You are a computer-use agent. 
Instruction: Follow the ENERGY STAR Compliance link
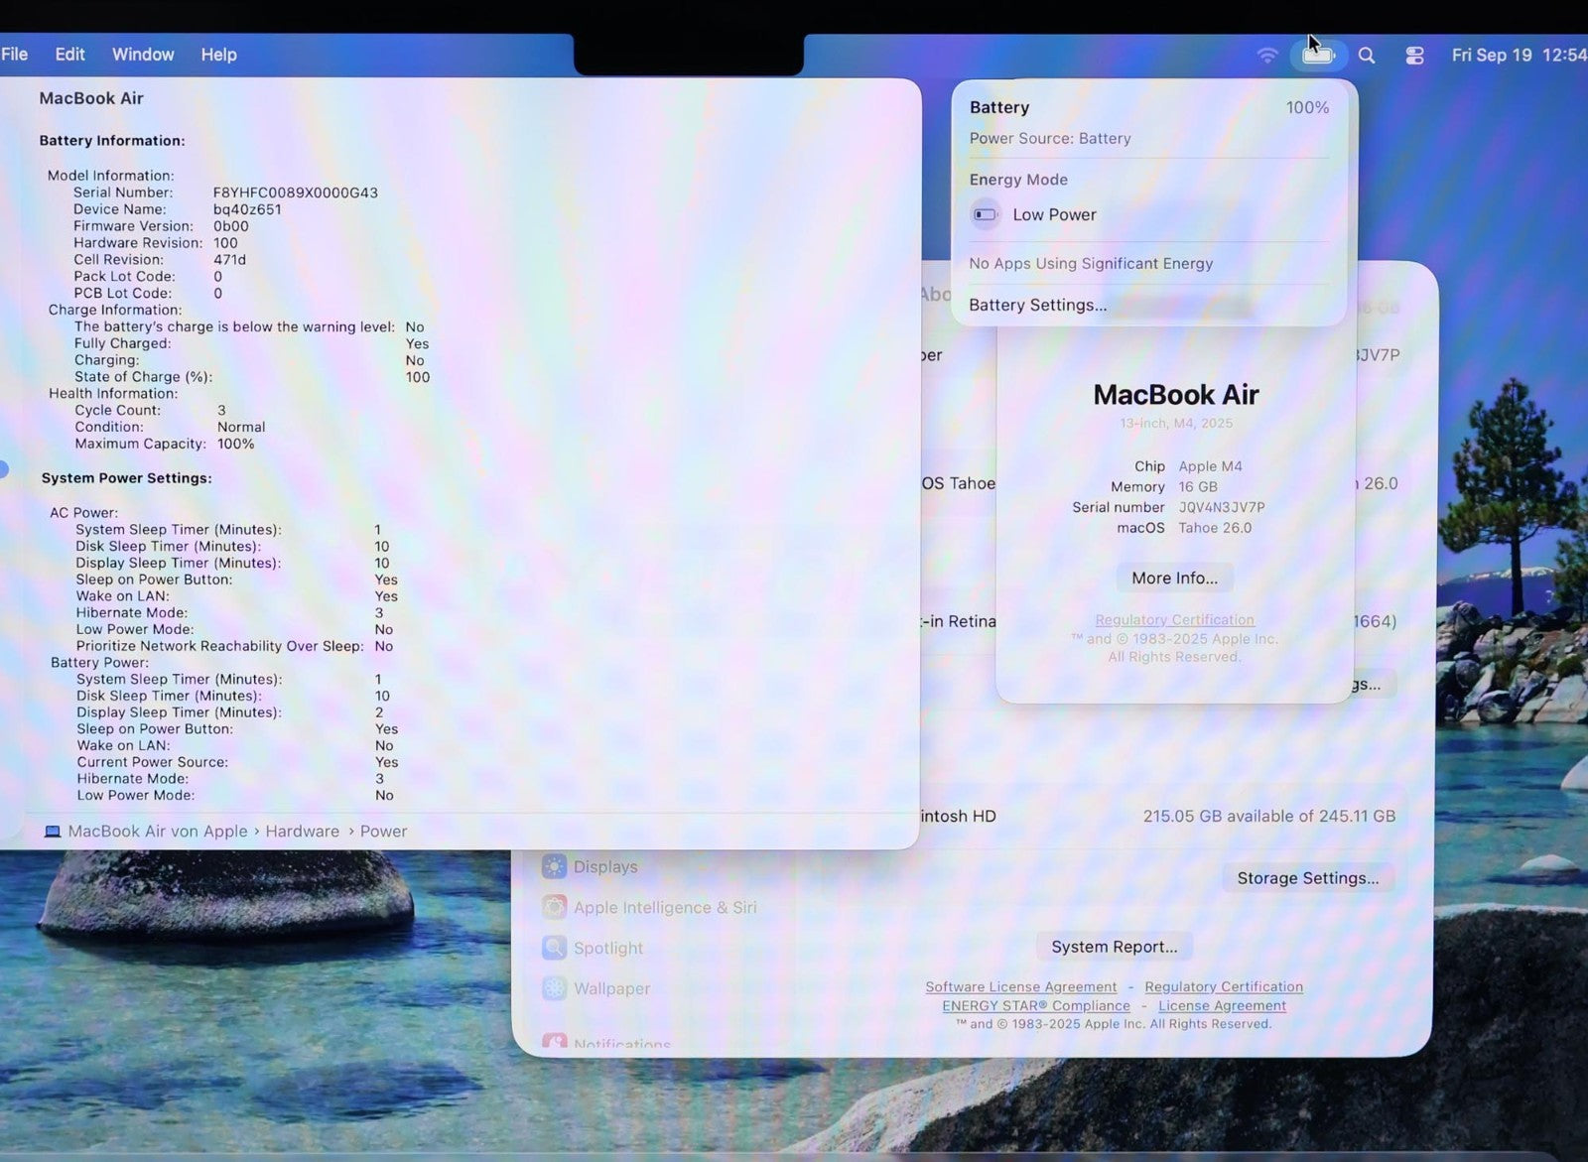(x=1035, y=1005)
